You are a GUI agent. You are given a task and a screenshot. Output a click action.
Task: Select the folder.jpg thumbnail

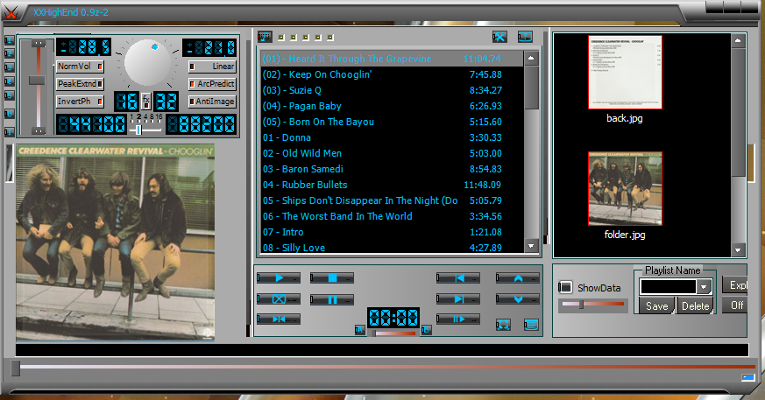click(625, 188)
